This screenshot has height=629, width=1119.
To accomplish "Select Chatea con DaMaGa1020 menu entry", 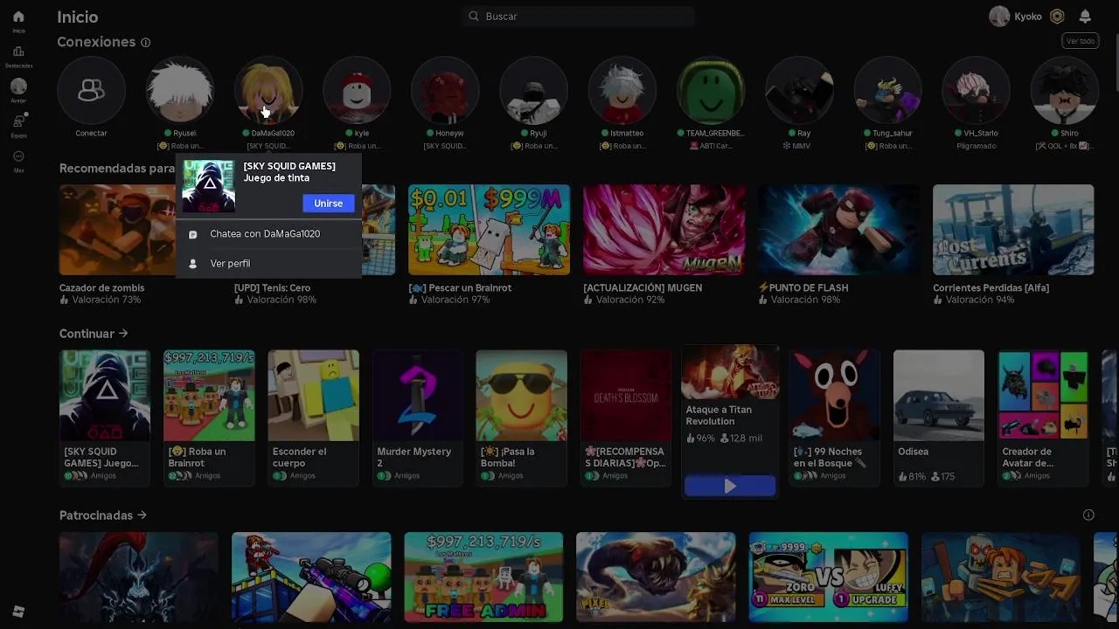I will pos(268,234).
